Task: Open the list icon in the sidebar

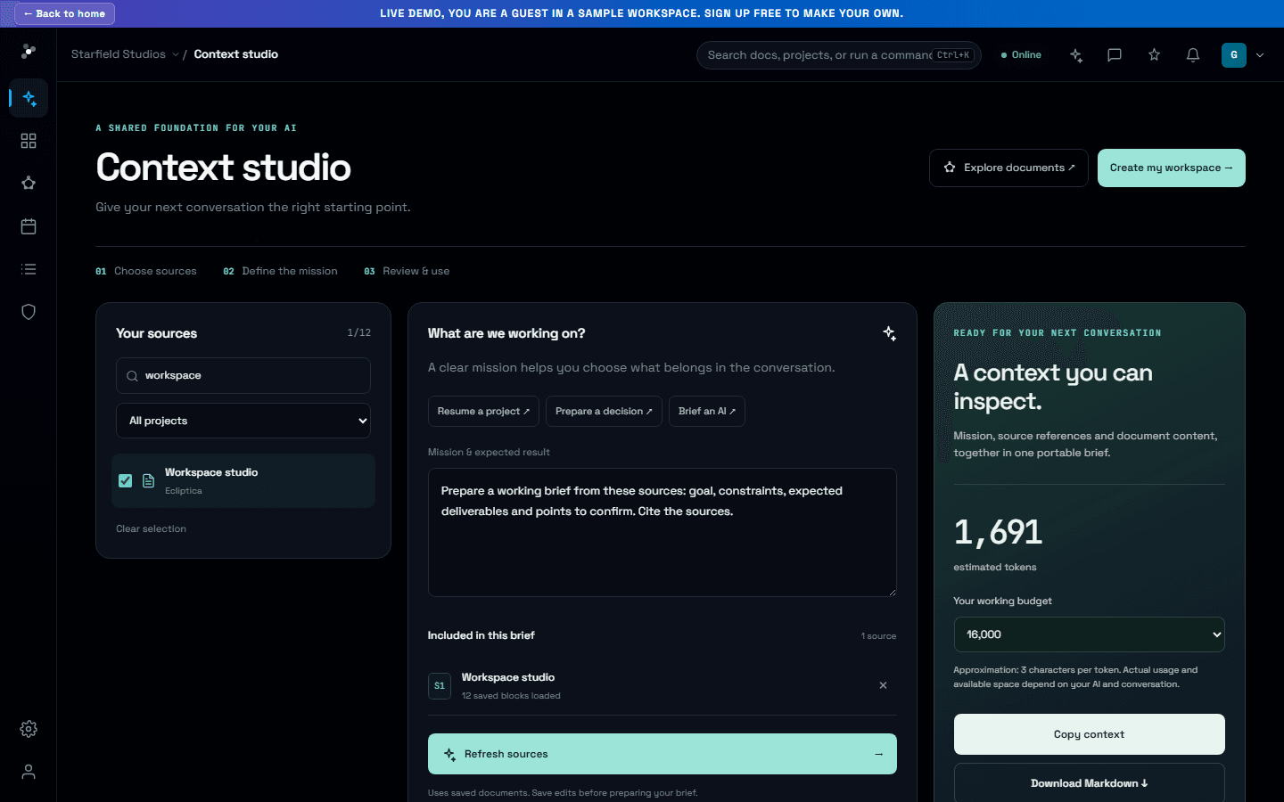Action: click(29, 269)
